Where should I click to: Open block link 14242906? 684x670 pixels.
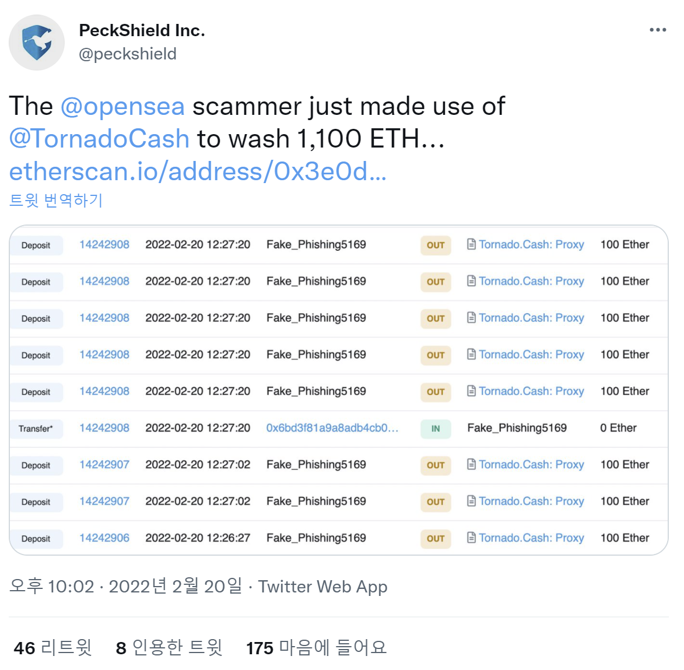[x=104, y=538]
